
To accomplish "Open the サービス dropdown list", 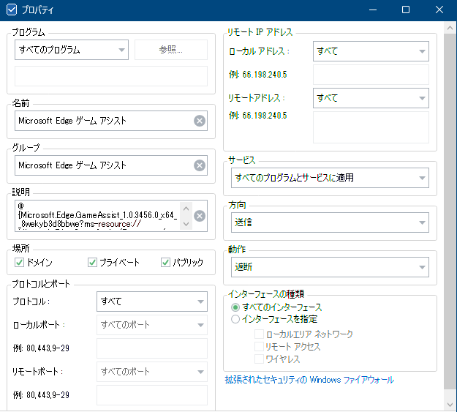I will (329, 178).
